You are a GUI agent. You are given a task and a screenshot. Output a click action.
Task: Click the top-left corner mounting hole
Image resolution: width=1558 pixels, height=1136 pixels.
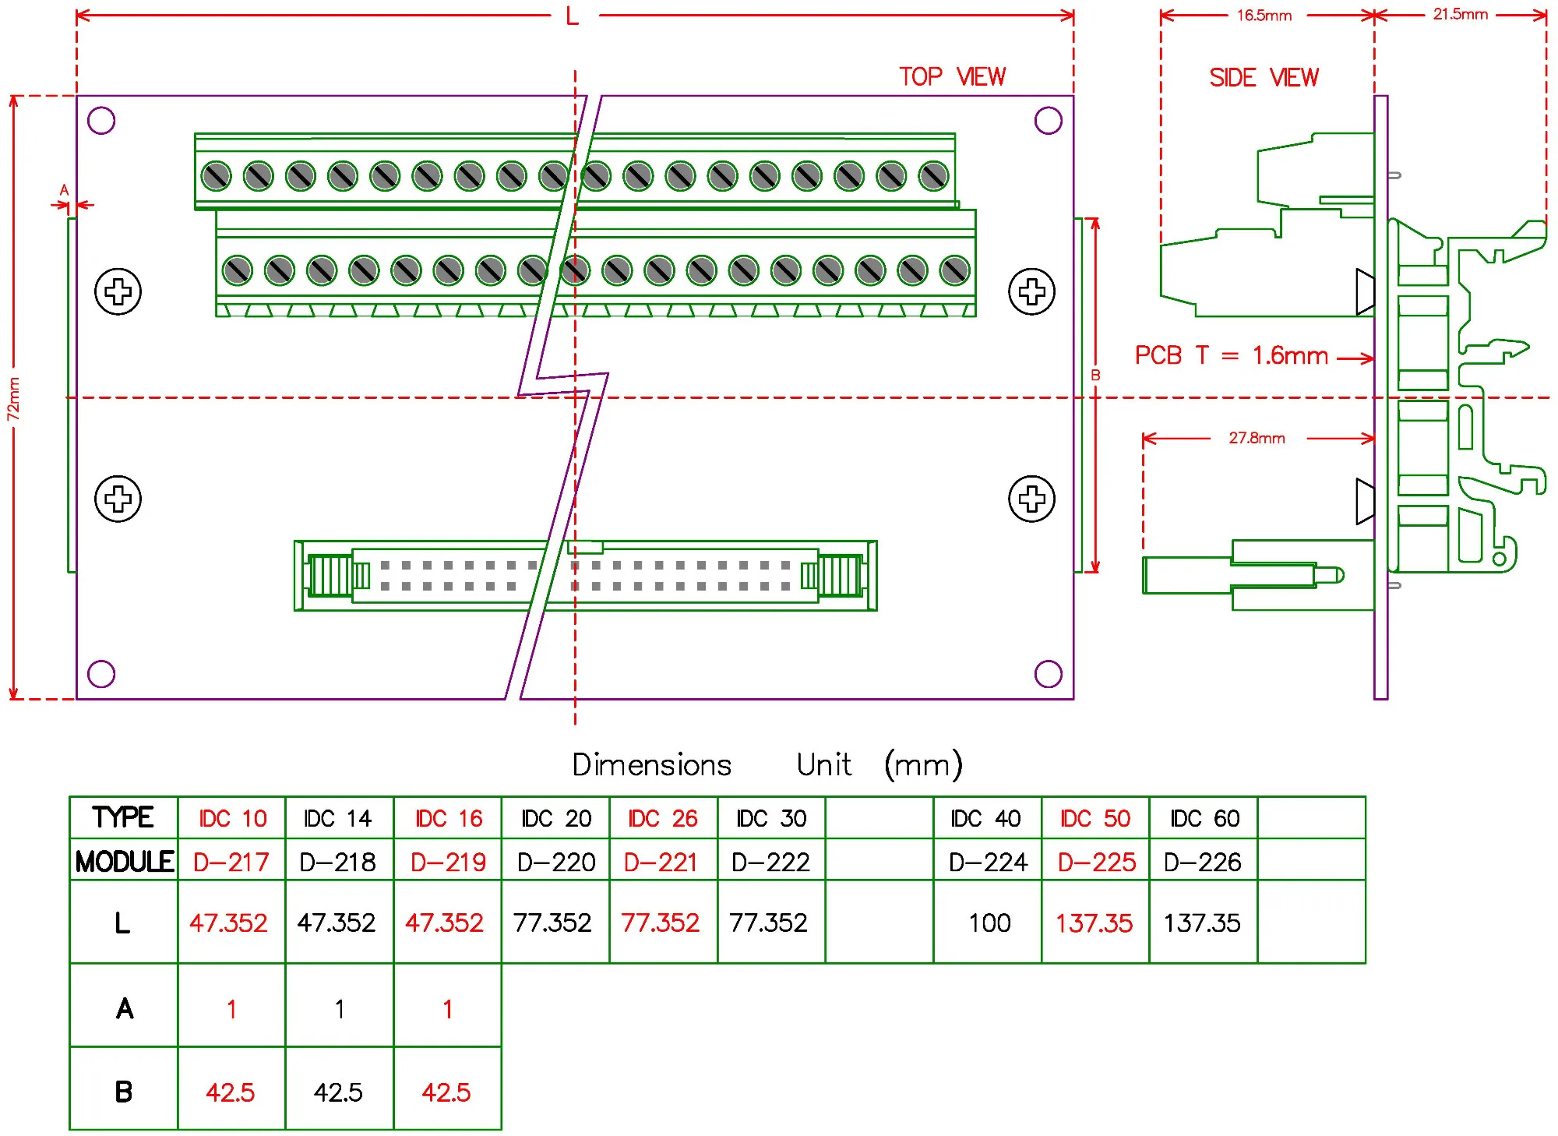coord(101,121)
